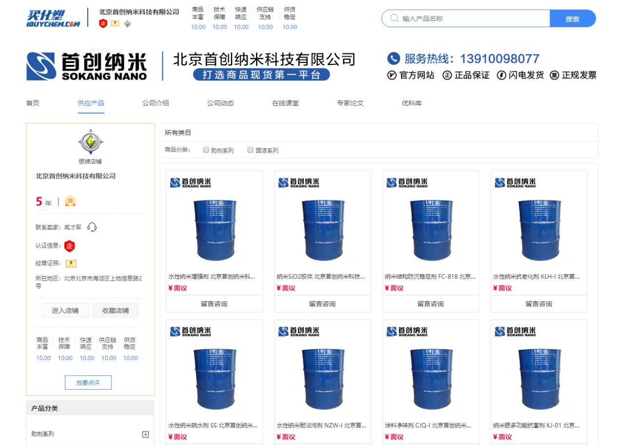Image resolution: width=618 pixels, height=446 pixels.
Task: Click the red 认证信息 certification badge
Action: click(x=69, y=245)
